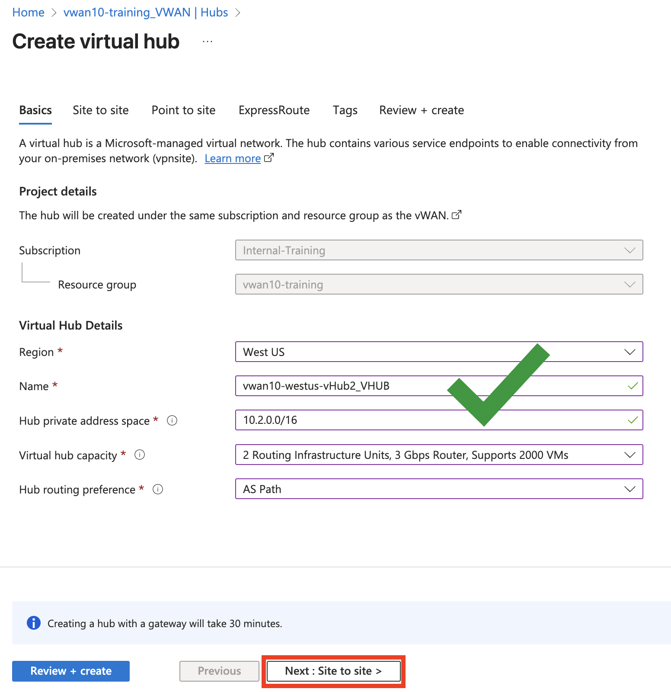Open the Point to site tab
671x692 pixels.
coord(183,110)
